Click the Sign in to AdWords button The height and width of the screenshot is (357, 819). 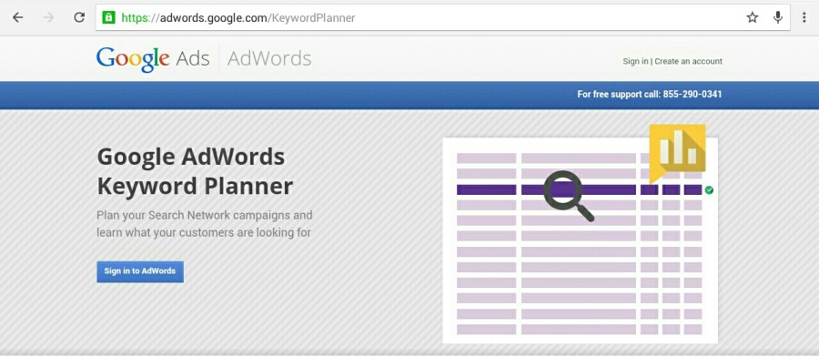[x=140, y=271]
